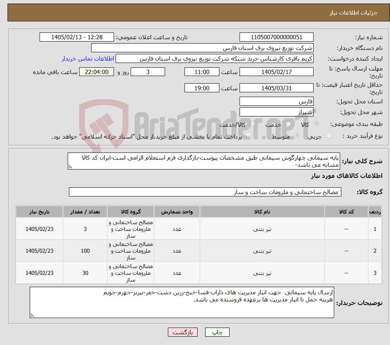390x345 pixels.
Task: Click the تاریخ نیاز column header
Action: [39, 212]
